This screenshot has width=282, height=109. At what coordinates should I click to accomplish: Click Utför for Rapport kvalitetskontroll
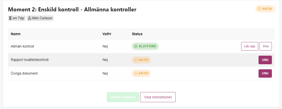click(x=265, y=60)
